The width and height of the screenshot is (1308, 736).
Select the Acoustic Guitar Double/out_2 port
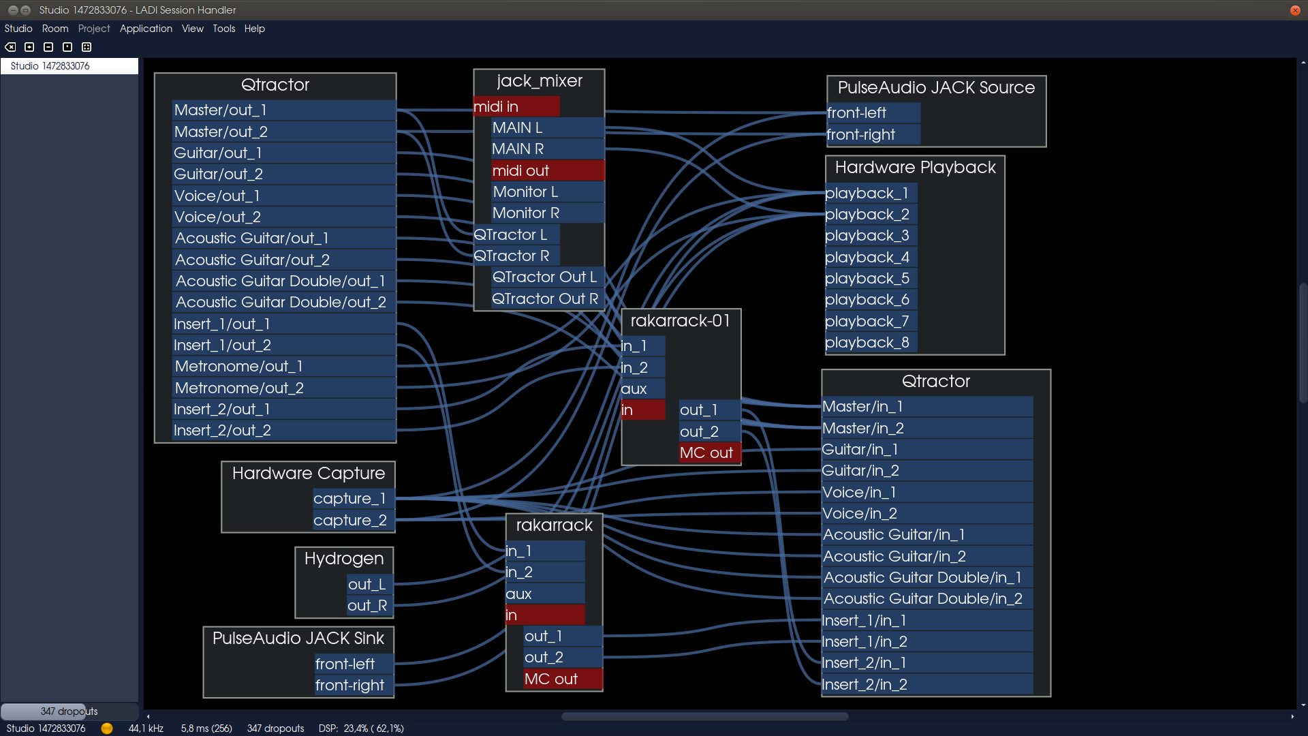click(284, 303)
